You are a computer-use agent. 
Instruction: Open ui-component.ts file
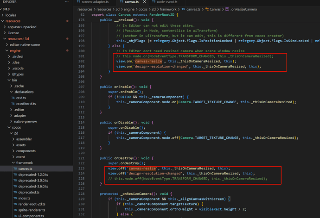click(x=31, y=216)
